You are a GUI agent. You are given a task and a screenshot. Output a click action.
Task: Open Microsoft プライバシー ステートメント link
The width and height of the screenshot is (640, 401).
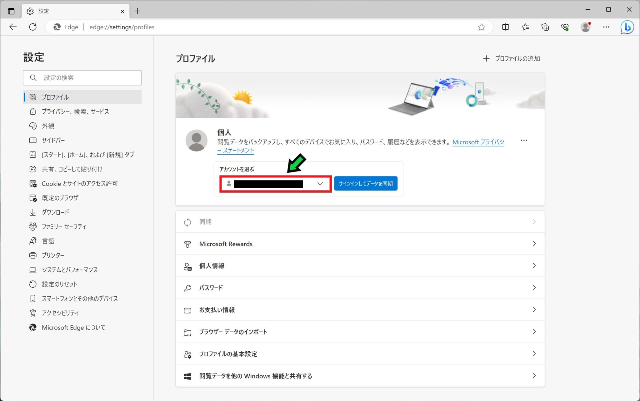click(x=478, y=142)
